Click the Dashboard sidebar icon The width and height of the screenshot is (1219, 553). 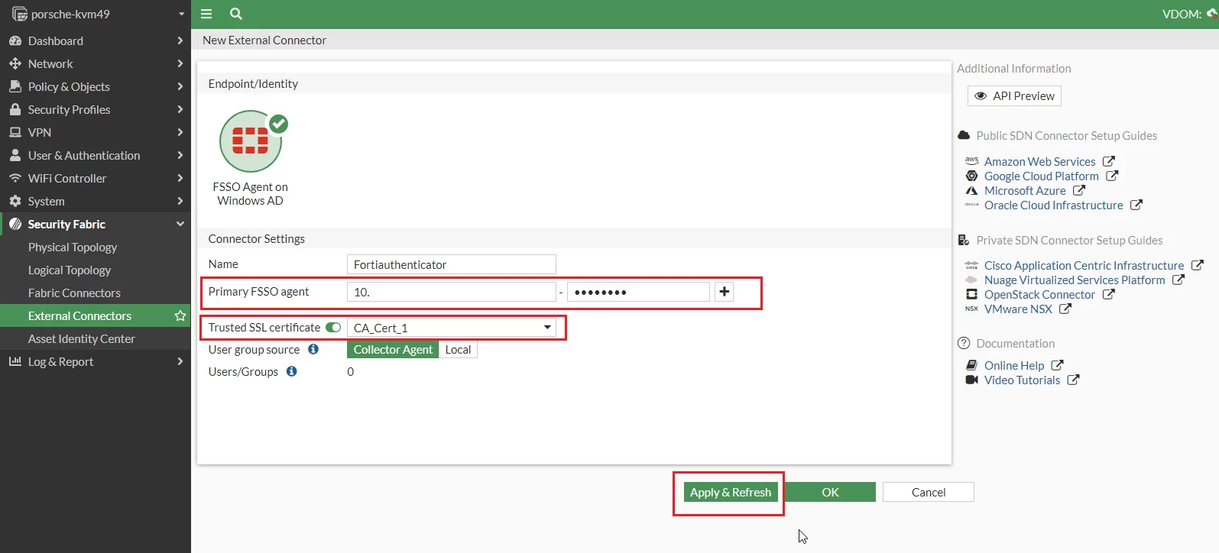tap(15, 40)
